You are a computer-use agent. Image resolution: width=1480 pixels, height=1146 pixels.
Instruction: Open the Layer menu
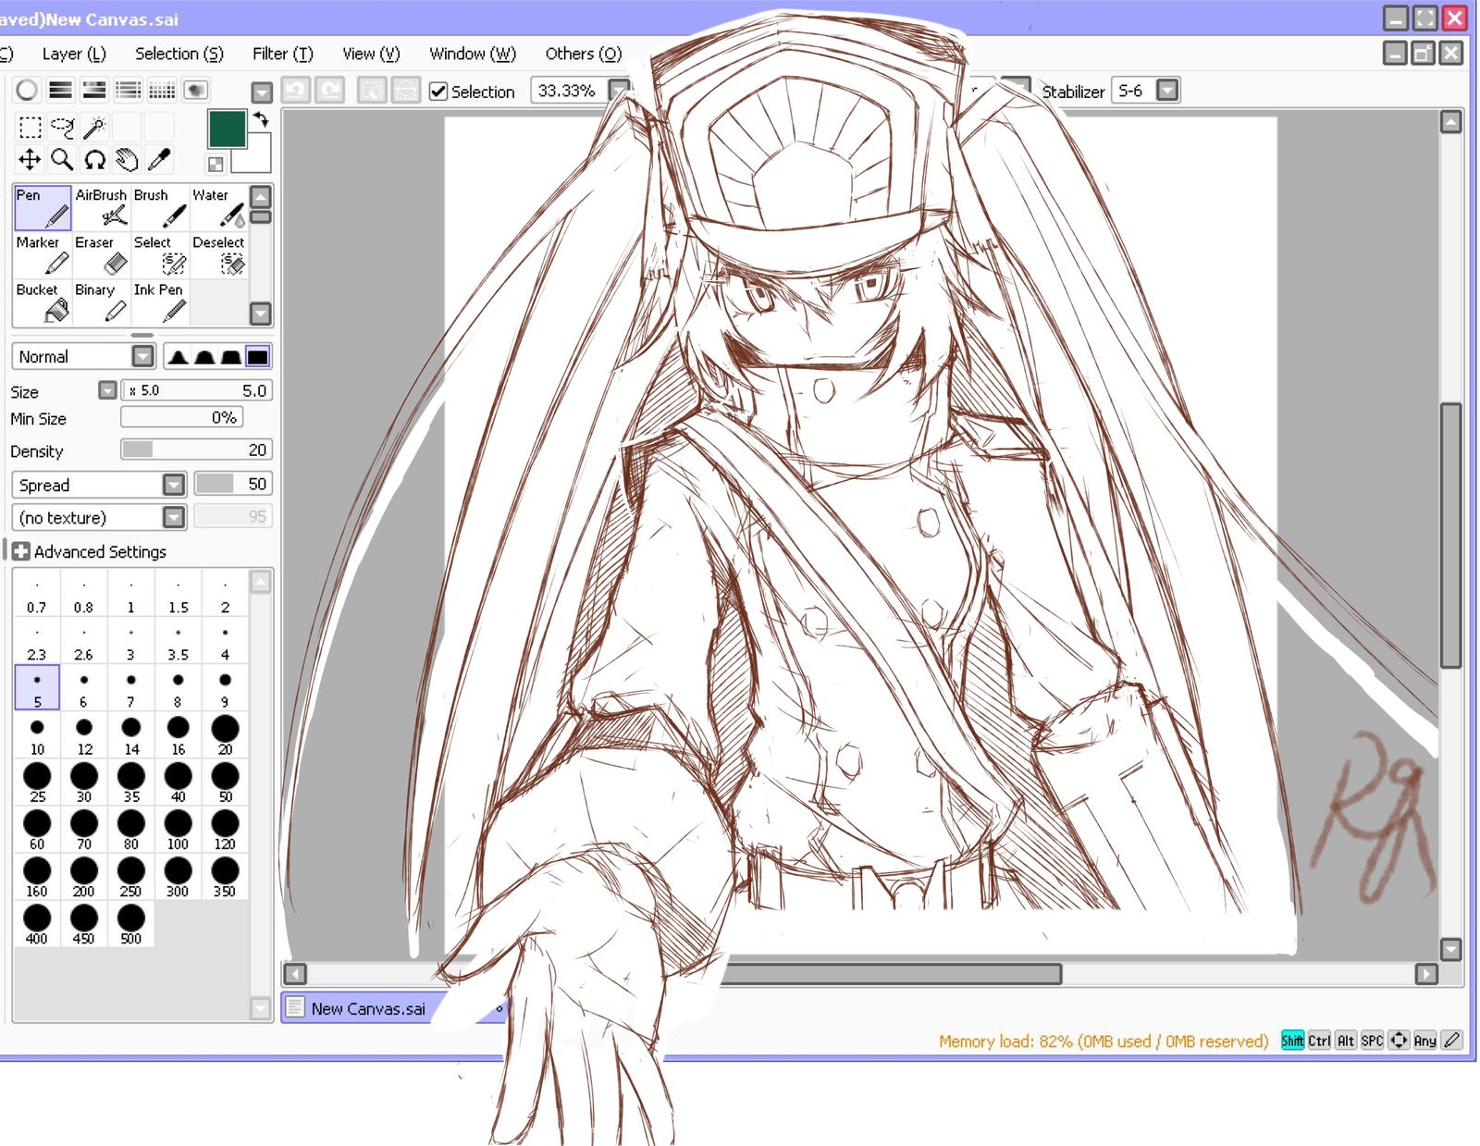pos(74,54)
